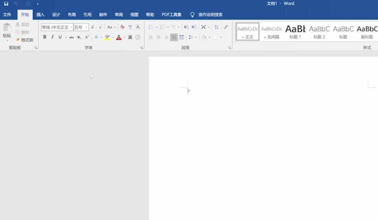Open the clipboard (剪贴板) dialog launcher
Screen dimensions: 378x220
point(36,48)
